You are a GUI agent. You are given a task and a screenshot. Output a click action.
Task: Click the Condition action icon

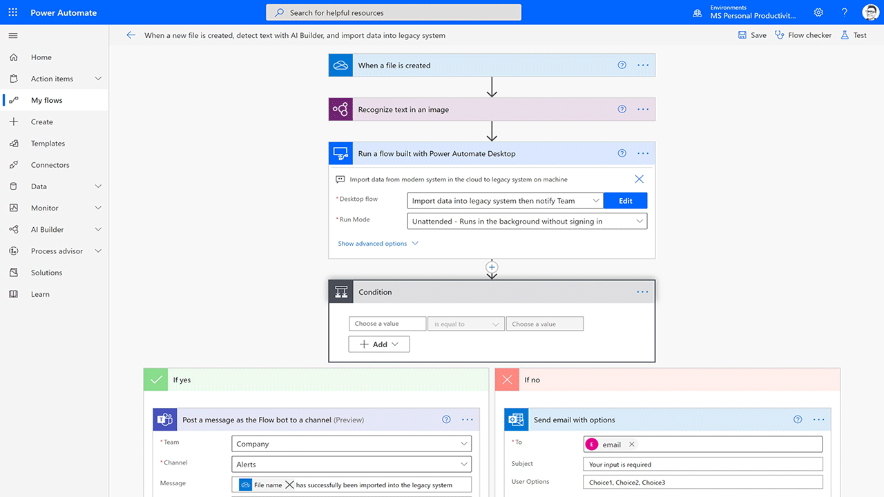click(x=340, y=291)
